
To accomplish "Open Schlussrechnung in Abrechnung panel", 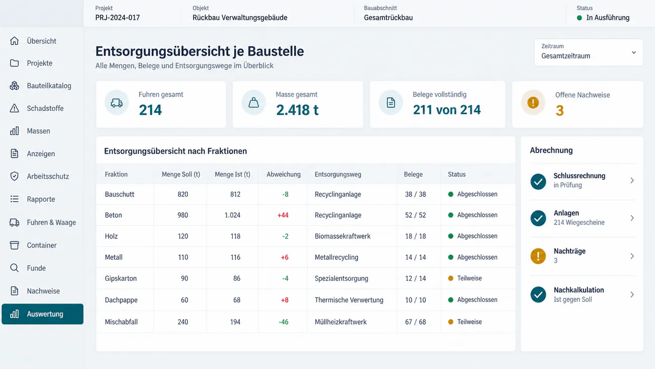I will pyautogui.click(x=582, y=180).
